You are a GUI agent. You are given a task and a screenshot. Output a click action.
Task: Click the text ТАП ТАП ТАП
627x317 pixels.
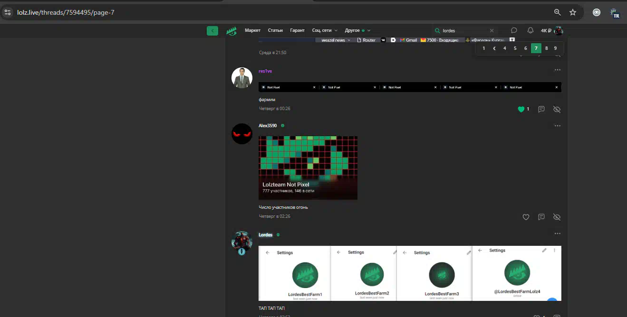point(271,308)
